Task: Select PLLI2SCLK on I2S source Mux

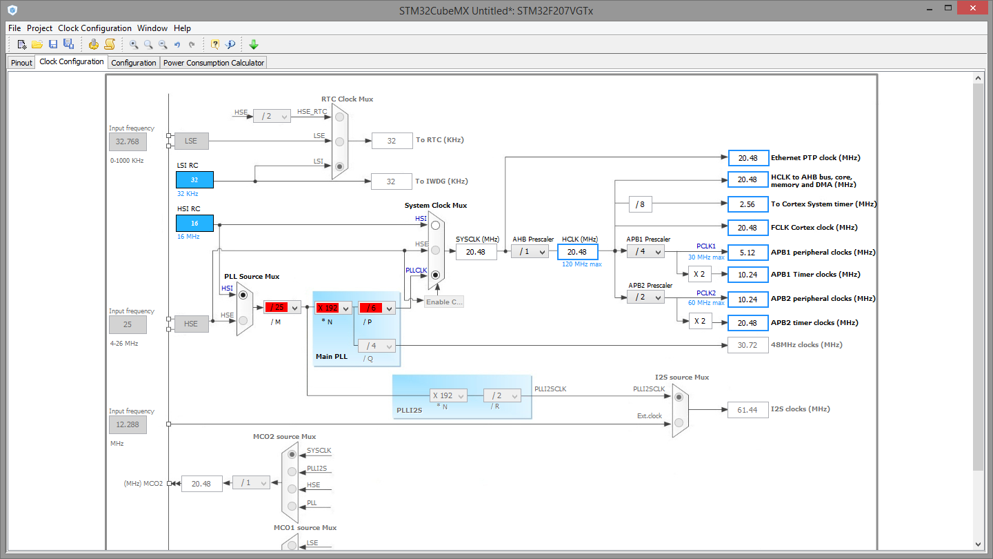Action: point(679,397)
